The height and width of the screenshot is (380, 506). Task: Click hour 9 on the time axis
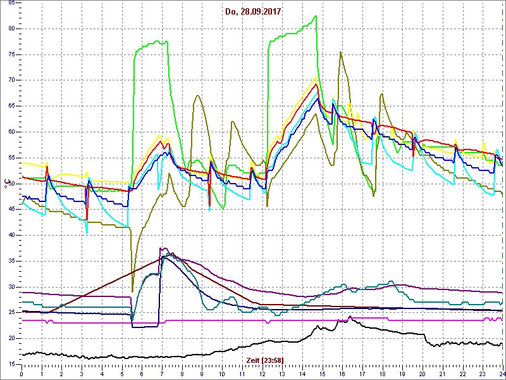pos(202,374)
